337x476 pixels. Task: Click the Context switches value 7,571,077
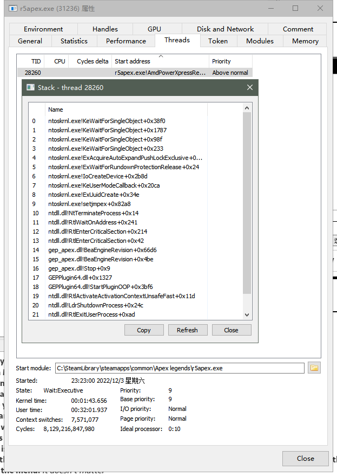point(85,420)
